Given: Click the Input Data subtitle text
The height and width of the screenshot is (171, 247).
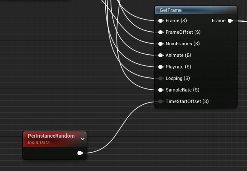Looking at the screenshot, I should point(39,142).
